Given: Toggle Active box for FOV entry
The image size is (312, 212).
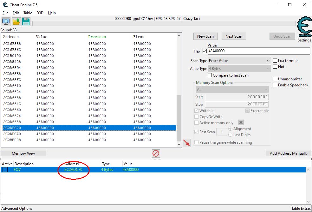Looking at the screenshot, I should pos(5,170).
